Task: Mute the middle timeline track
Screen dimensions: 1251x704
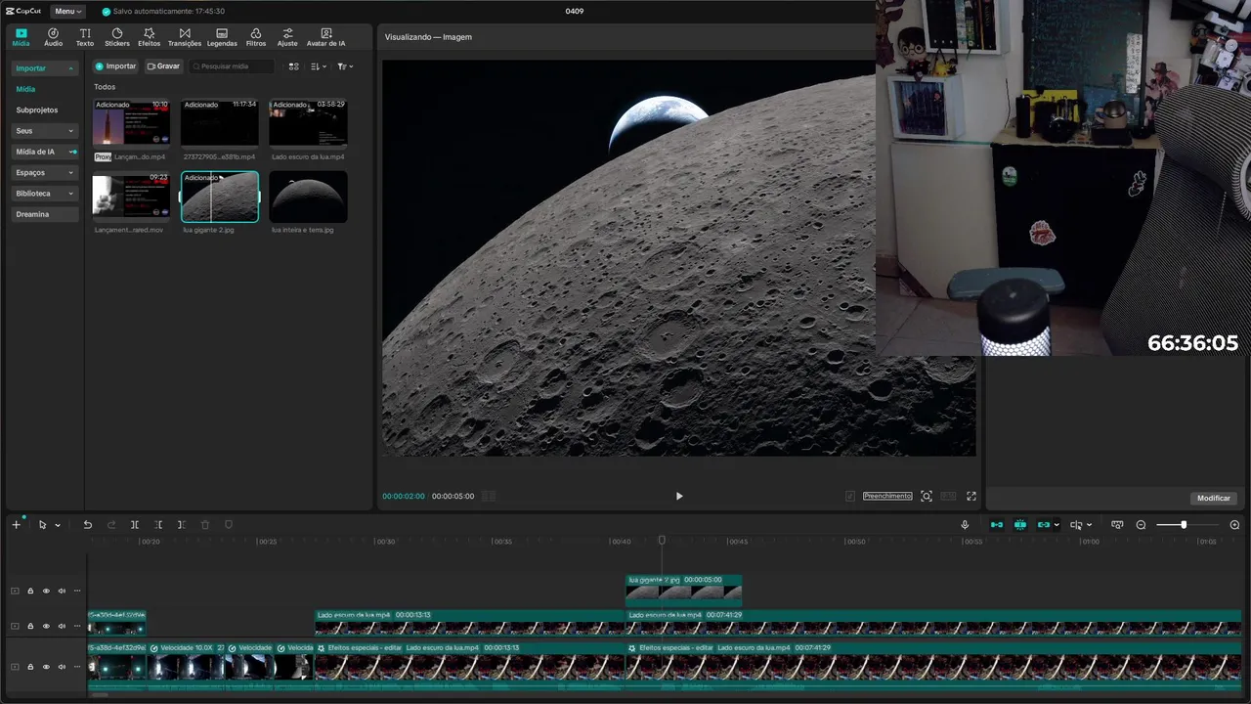Action: [x=62, y=626]
